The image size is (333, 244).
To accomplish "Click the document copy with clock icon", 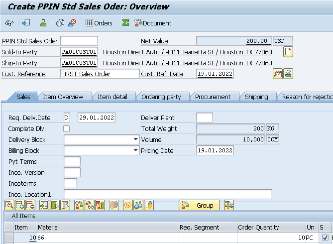I will tap(60, 22).
